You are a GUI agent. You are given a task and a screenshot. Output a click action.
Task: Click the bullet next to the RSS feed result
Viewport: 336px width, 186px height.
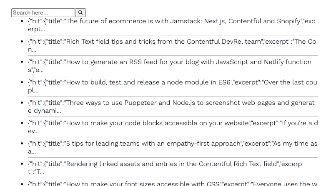(22, 62)
